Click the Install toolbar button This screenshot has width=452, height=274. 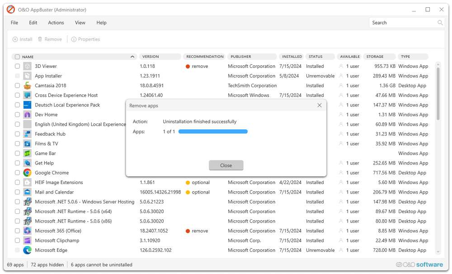coord(23,39)
